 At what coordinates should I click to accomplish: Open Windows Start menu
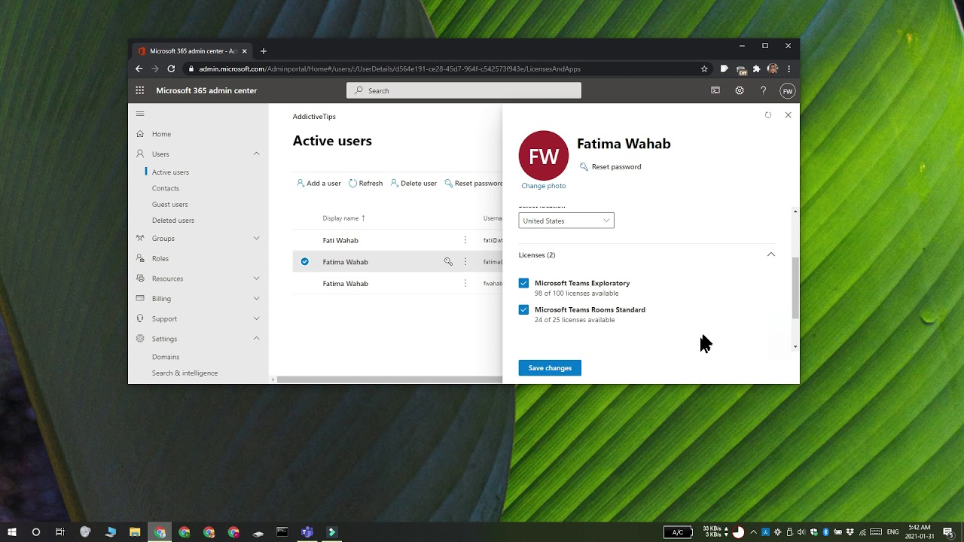click(x=11, y=532)
